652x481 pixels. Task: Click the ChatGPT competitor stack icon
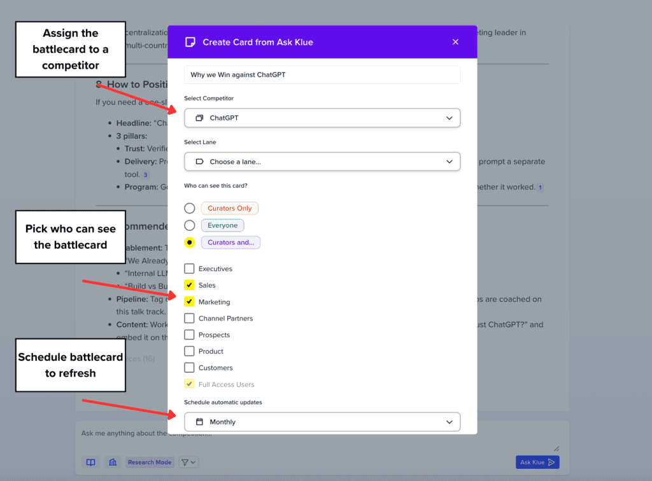click(199, 118)
